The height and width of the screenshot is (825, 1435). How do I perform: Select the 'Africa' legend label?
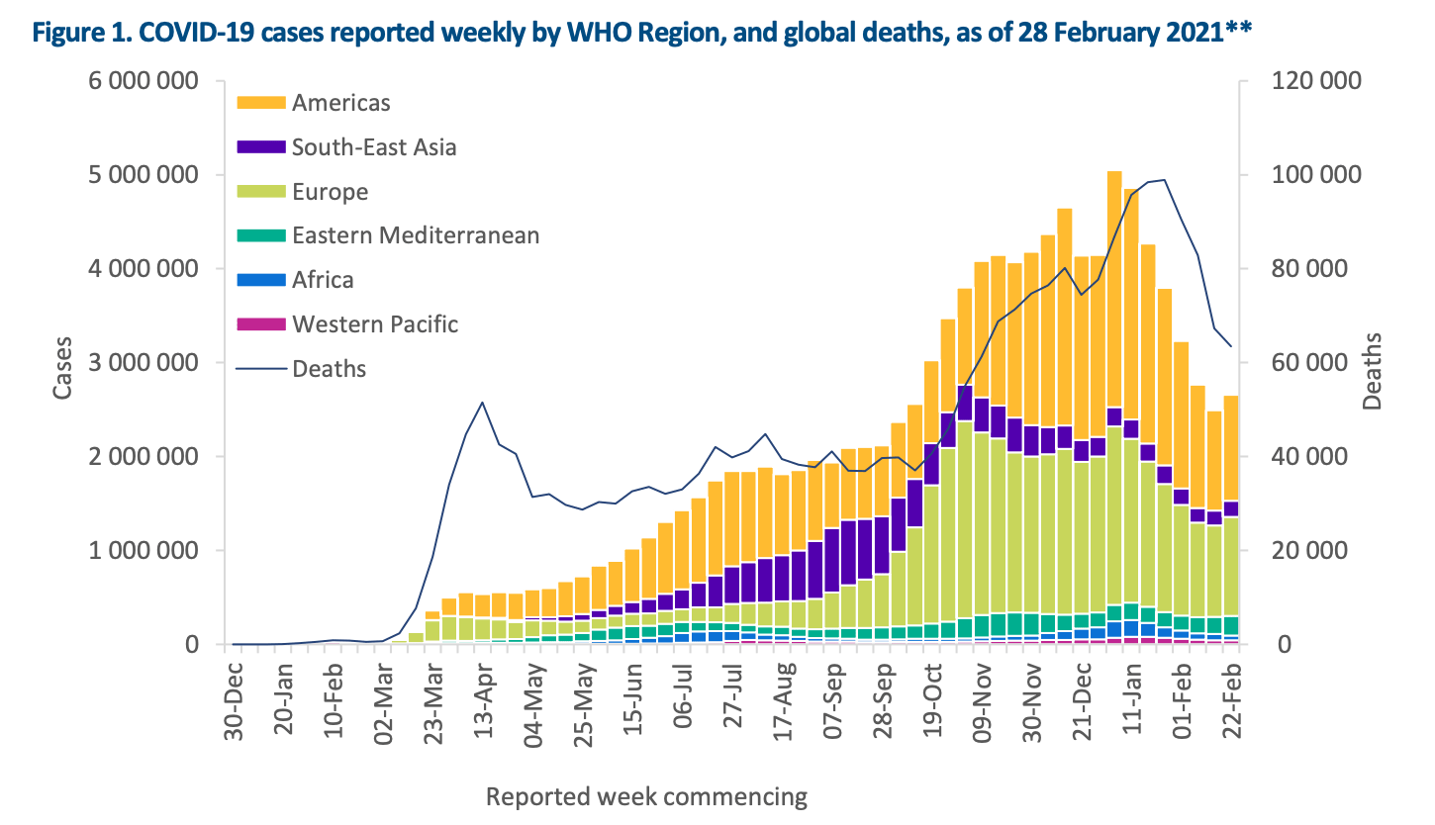(x=323, y=280)
